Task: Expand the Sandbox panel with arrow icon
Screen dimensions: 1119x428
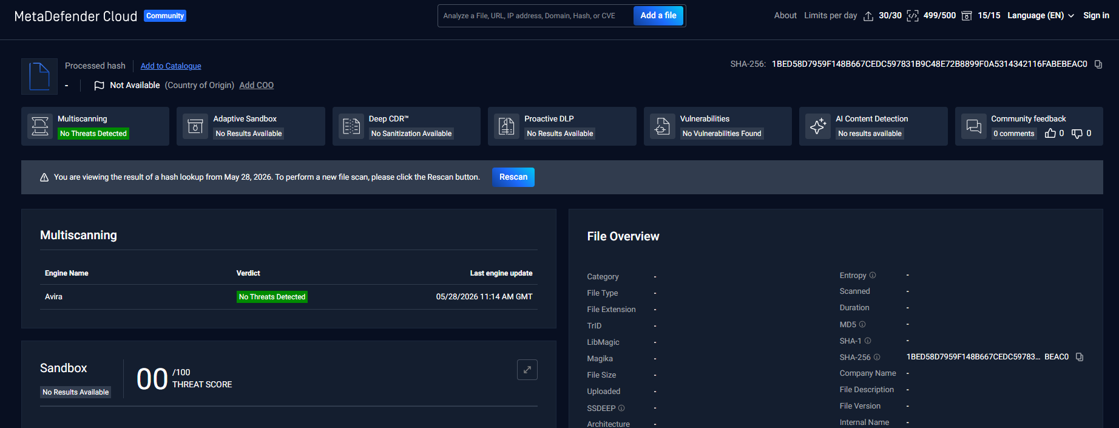Action: (527, 370)
